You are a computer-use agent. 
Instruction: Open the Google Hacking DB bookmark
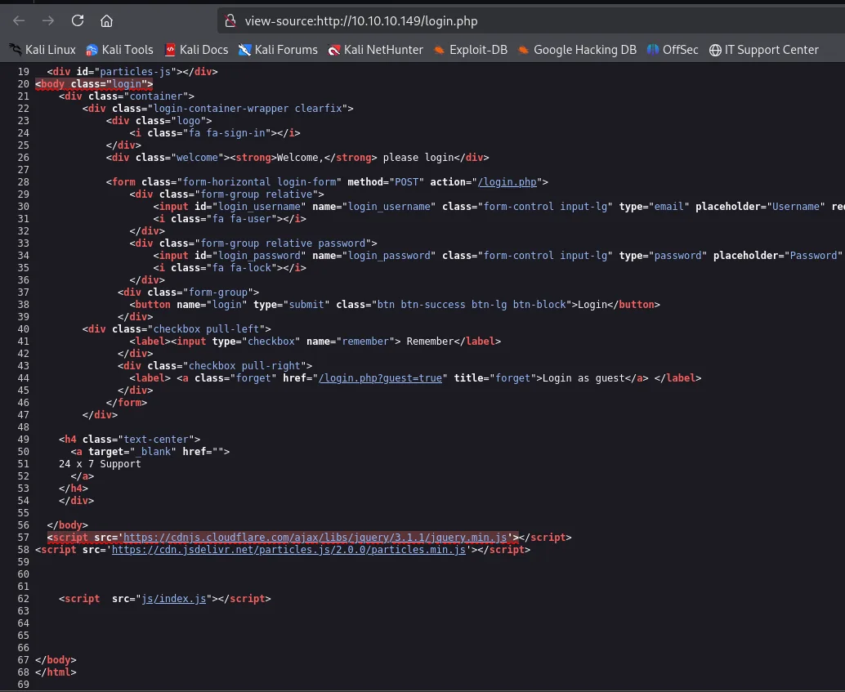click(x=577, y=50)
